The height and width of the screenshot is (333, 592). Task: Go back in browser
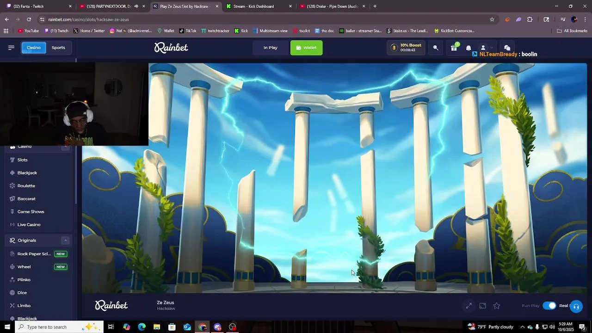[x=6, y=19]
